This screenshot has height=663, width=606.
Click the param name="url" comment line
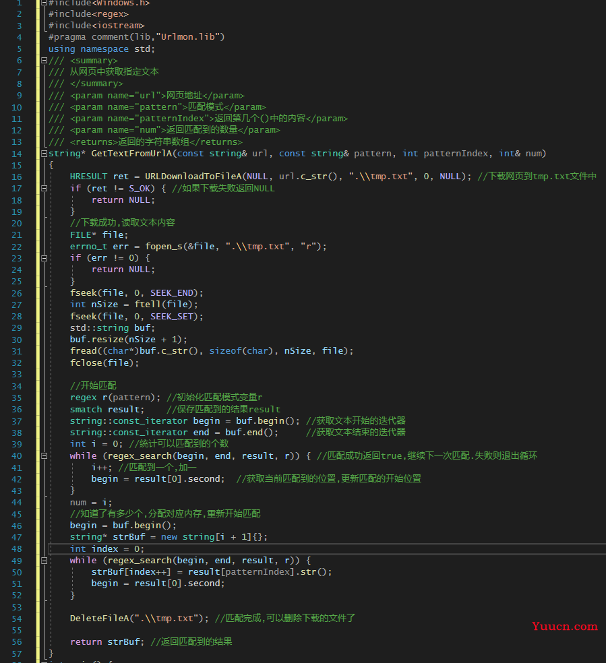click(x=146, y=96)
